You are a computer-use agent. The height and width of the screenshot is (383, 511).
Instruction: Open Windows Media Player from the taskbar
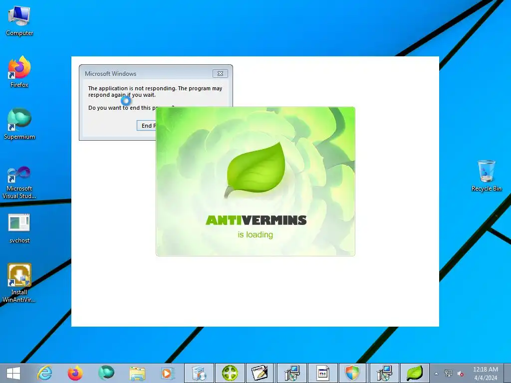click(x=168, y=373)
